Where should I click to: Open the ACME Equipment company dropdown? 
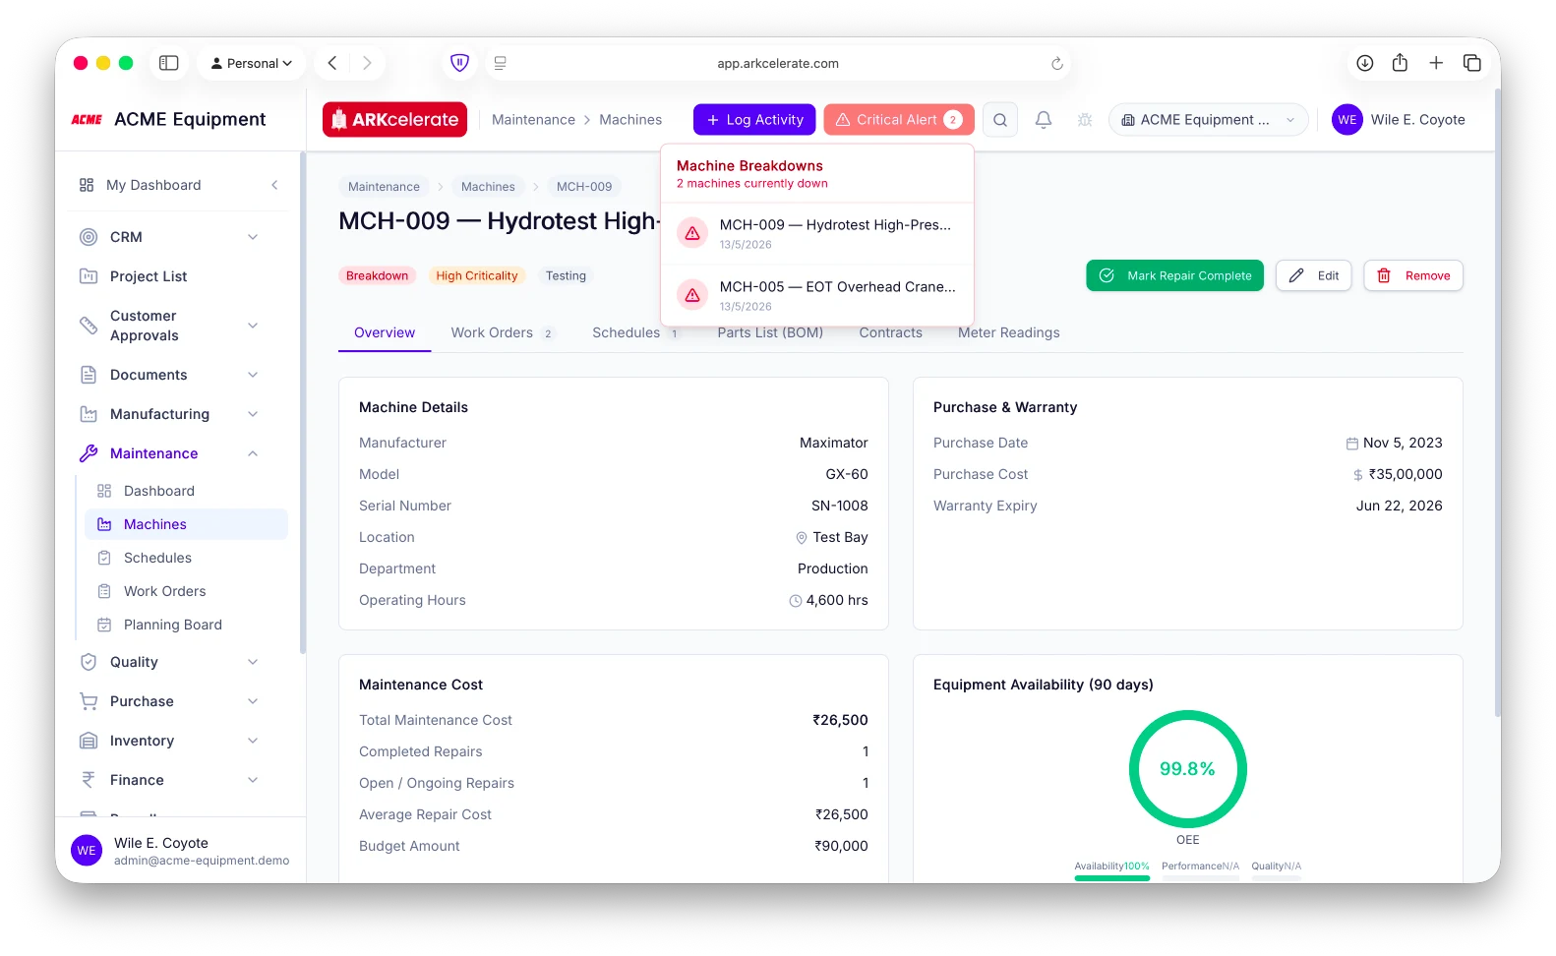(x=1209, y=120)
